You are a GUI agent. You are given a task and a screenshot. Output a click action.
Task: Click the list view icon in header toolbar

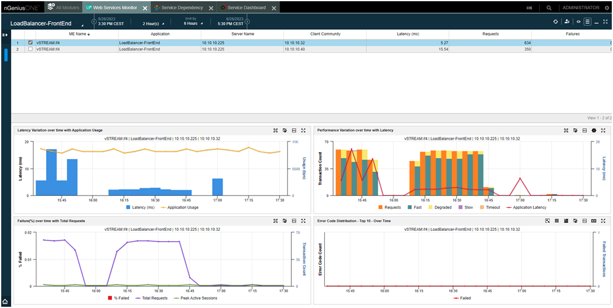pos(587,22)
